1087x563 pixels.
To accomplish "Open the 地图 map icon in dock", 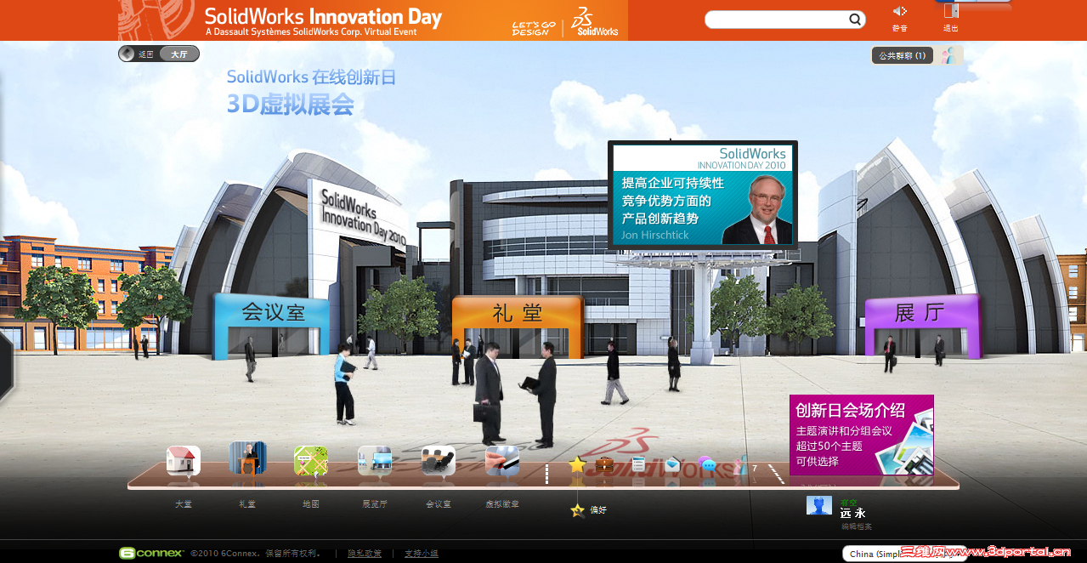I will click(x=311, y=460).
